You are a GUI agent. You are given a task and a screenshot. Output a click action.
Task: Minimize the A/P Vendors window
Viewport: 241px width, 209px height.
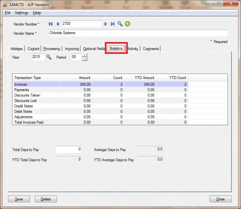[210, 4]
